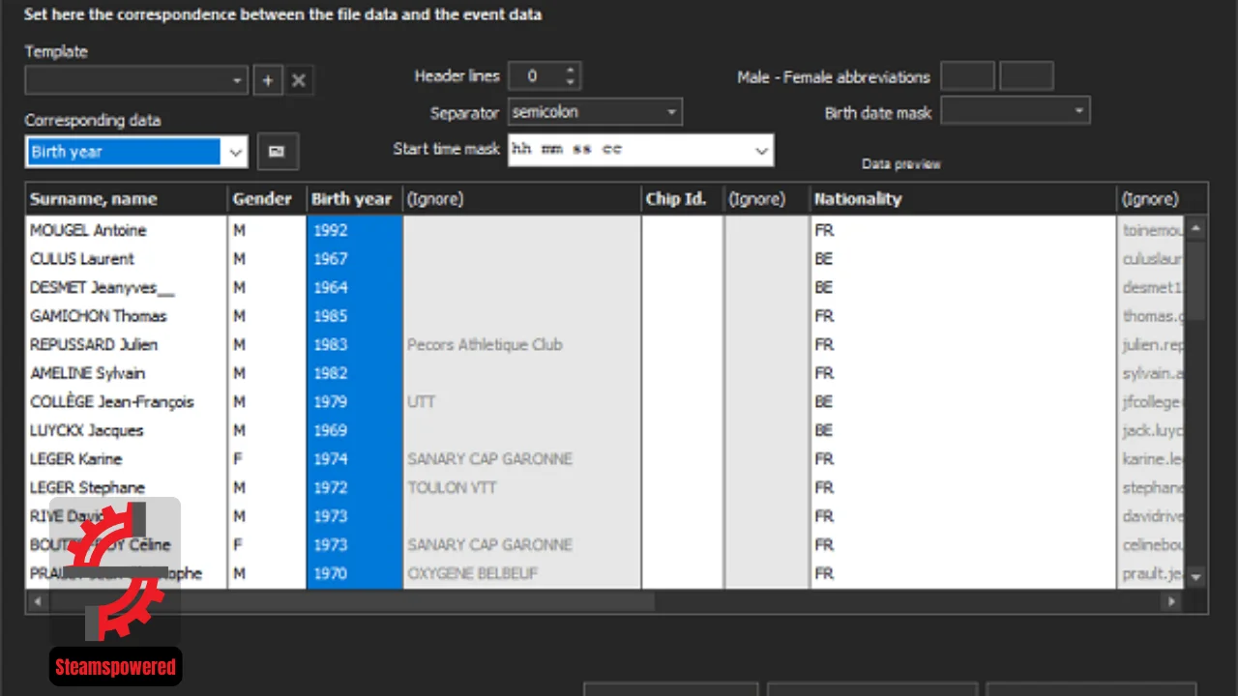Viewport: 1238px width, 696px height.
Task: Click the Female abbreviation field
Action: 1026,76
